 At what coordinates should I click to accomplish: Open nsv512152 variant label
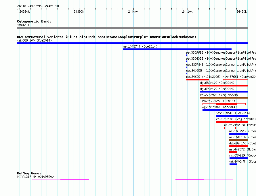point(240,125)
